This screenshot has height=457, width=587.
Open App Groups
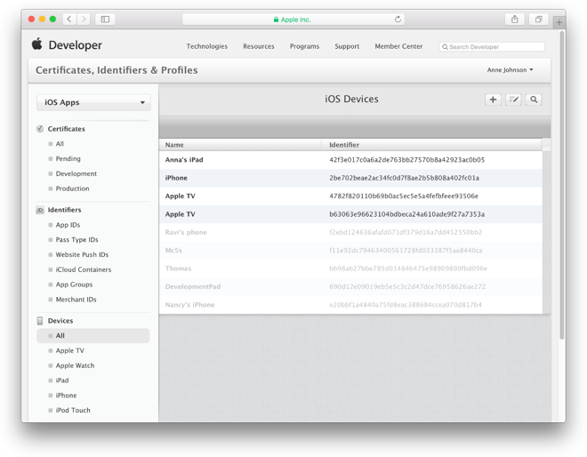point(74,285)
